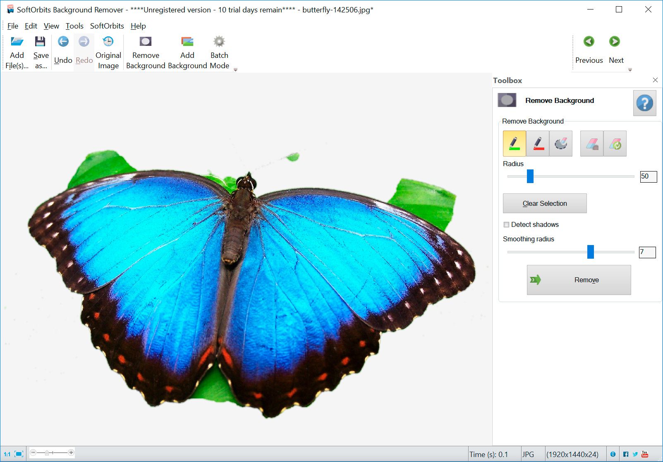
Task: Expand the Batch Mode dropdown arrow
Action: [x=235, y=70]
